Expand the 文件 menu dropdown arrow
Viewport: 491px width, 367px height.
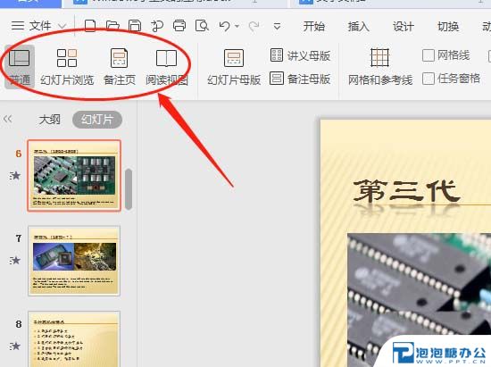[62, 26]
